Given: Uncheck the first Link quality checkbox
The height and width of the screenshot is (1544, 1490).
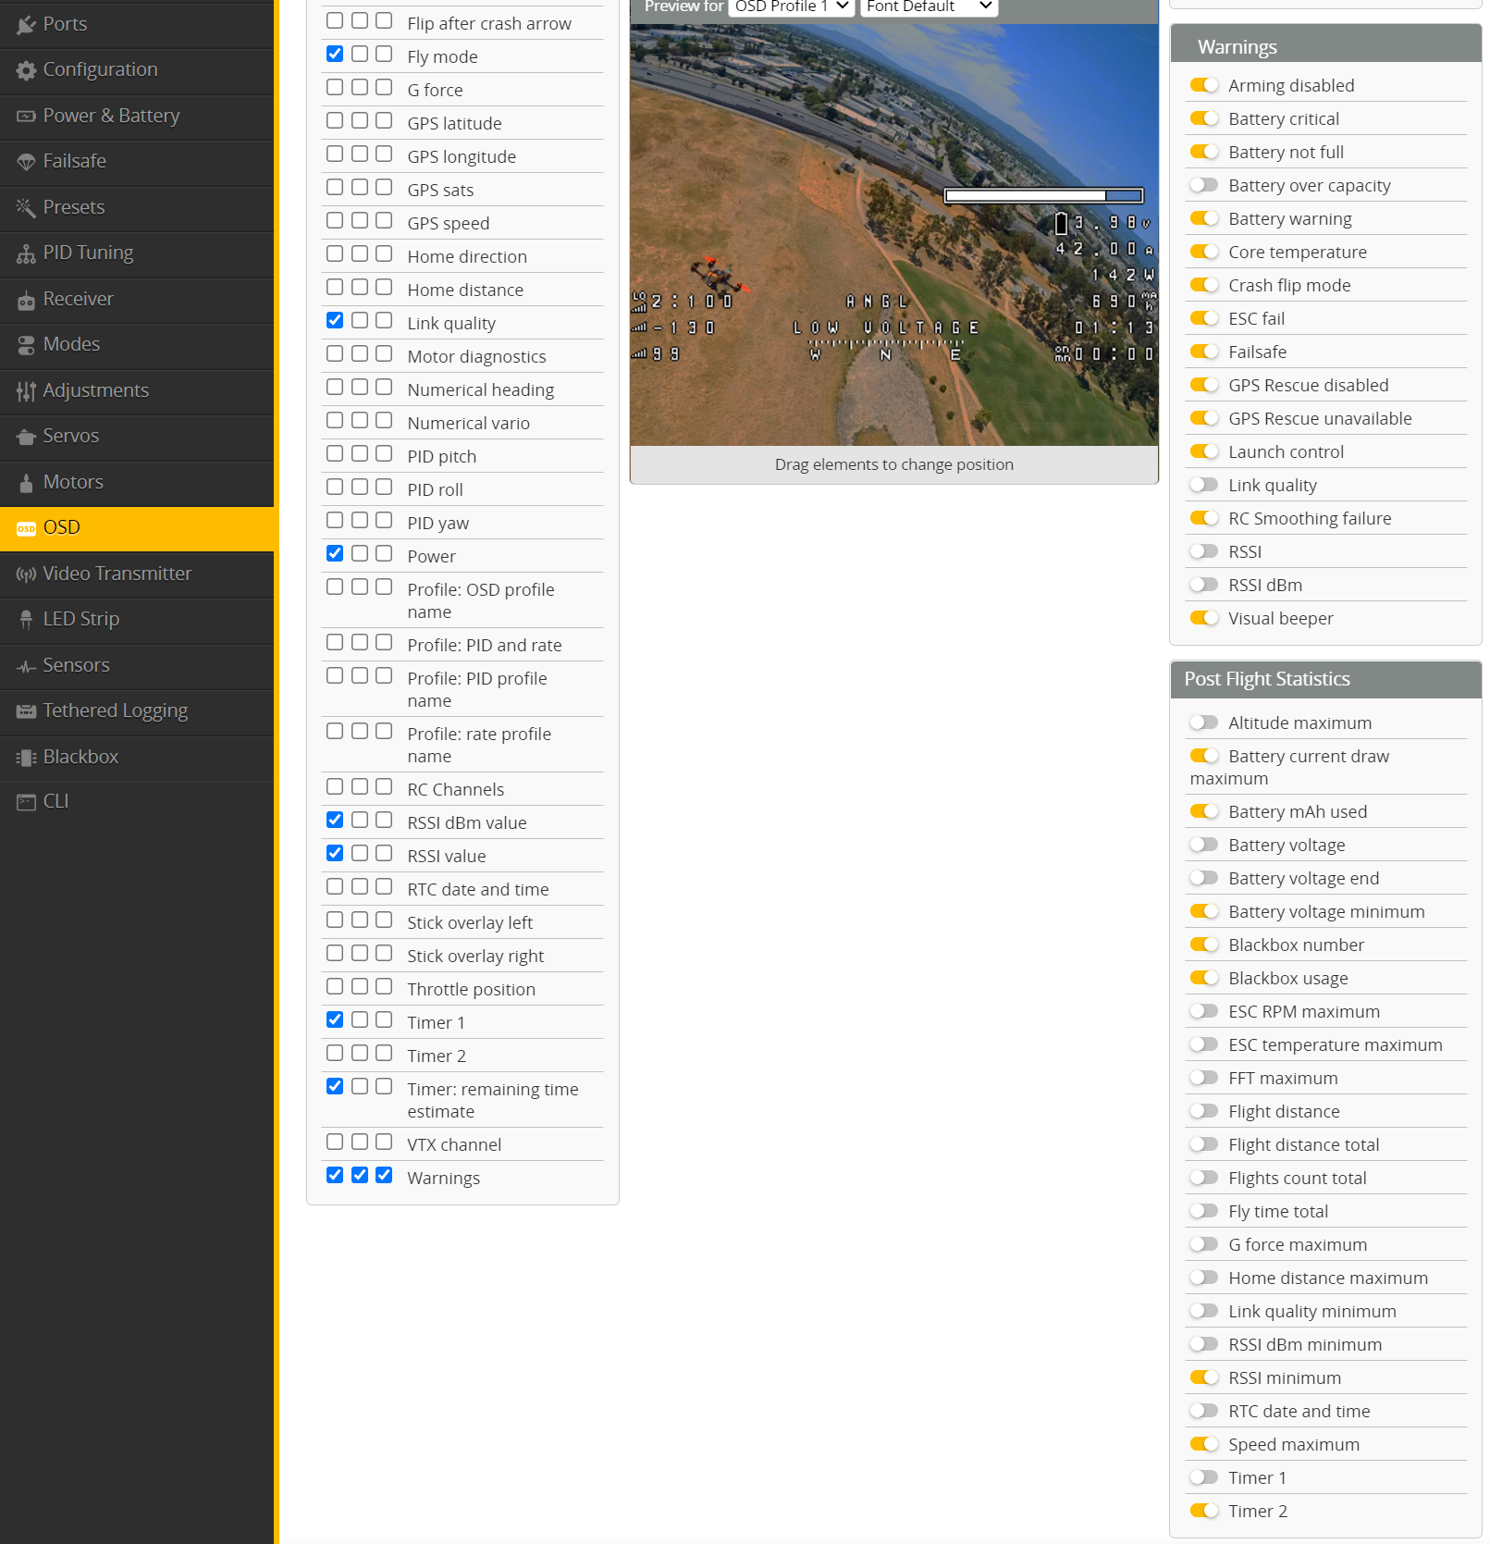Looking at the screenshot, I should click(335, 321).
